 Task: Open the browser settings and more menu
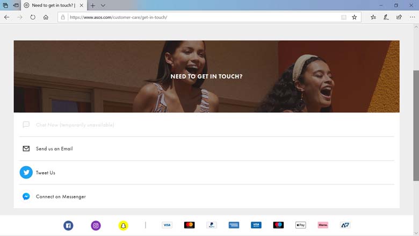tap(412, 17)
